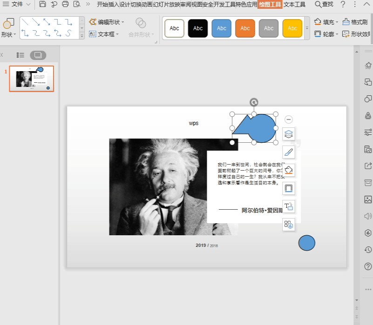Open the 文件 dropdown arrow
The image size is (373, 325).
[x=28, y=4]
